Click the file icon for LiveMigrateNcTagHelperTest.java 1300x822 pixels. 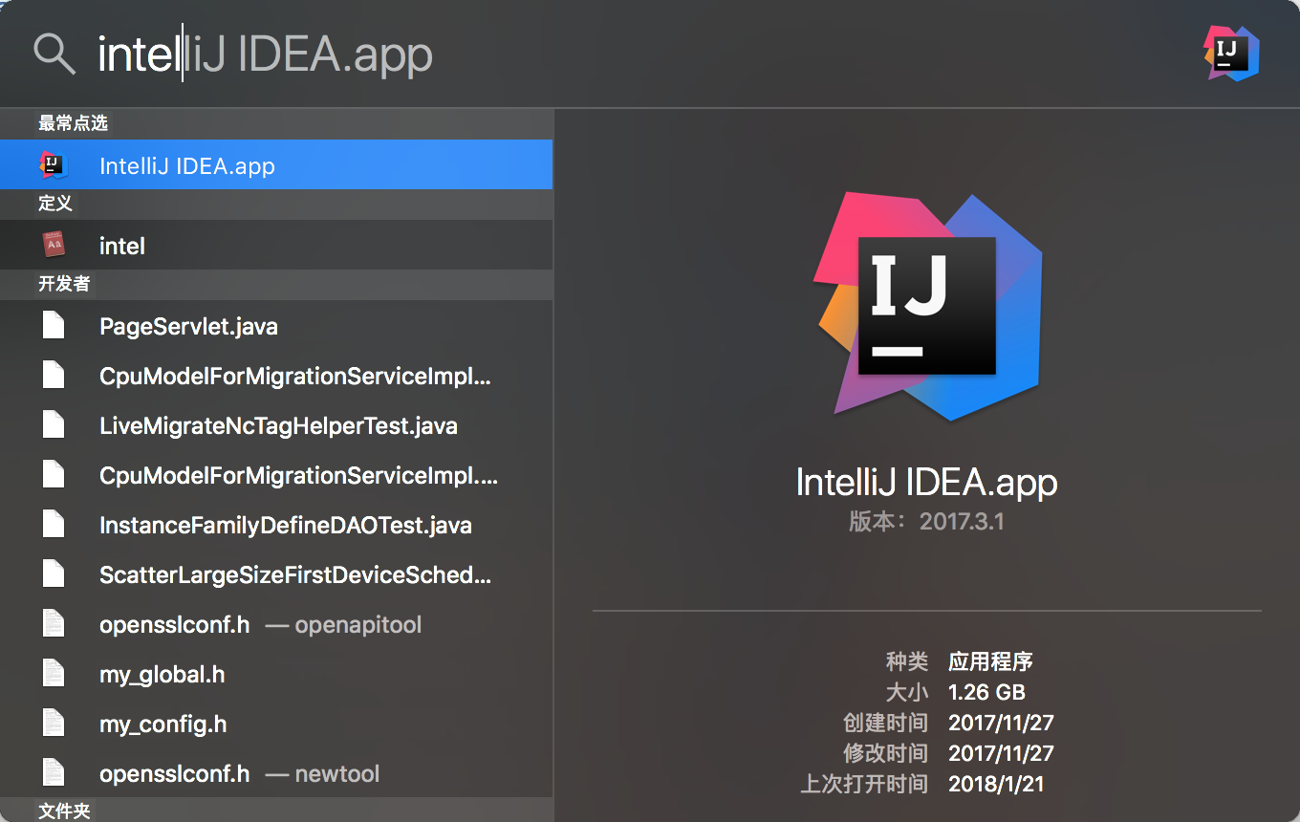(54, 425)
